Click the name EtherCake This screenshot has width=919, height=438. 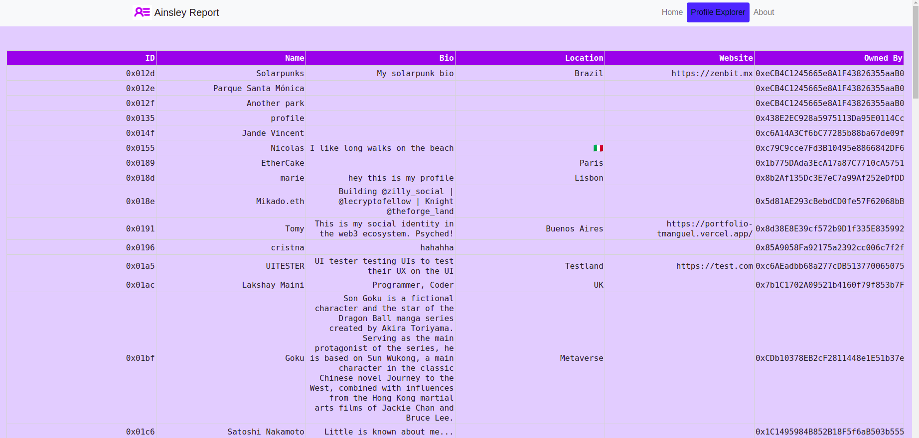283,163
